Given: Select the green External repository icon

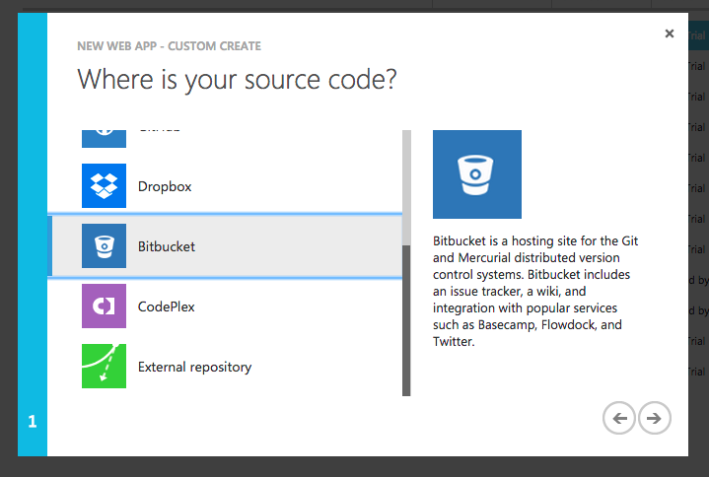Looking at the screenshot, I should point(104,367).
